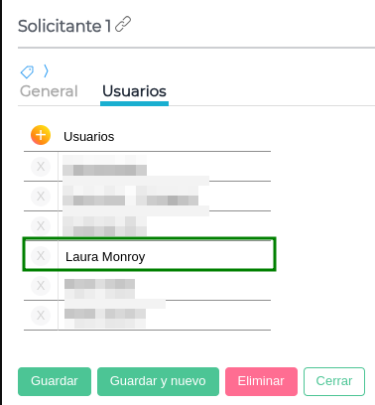Select the last blurred user row
Viewport: 375px width, 405px height.
tap(147, 316)
